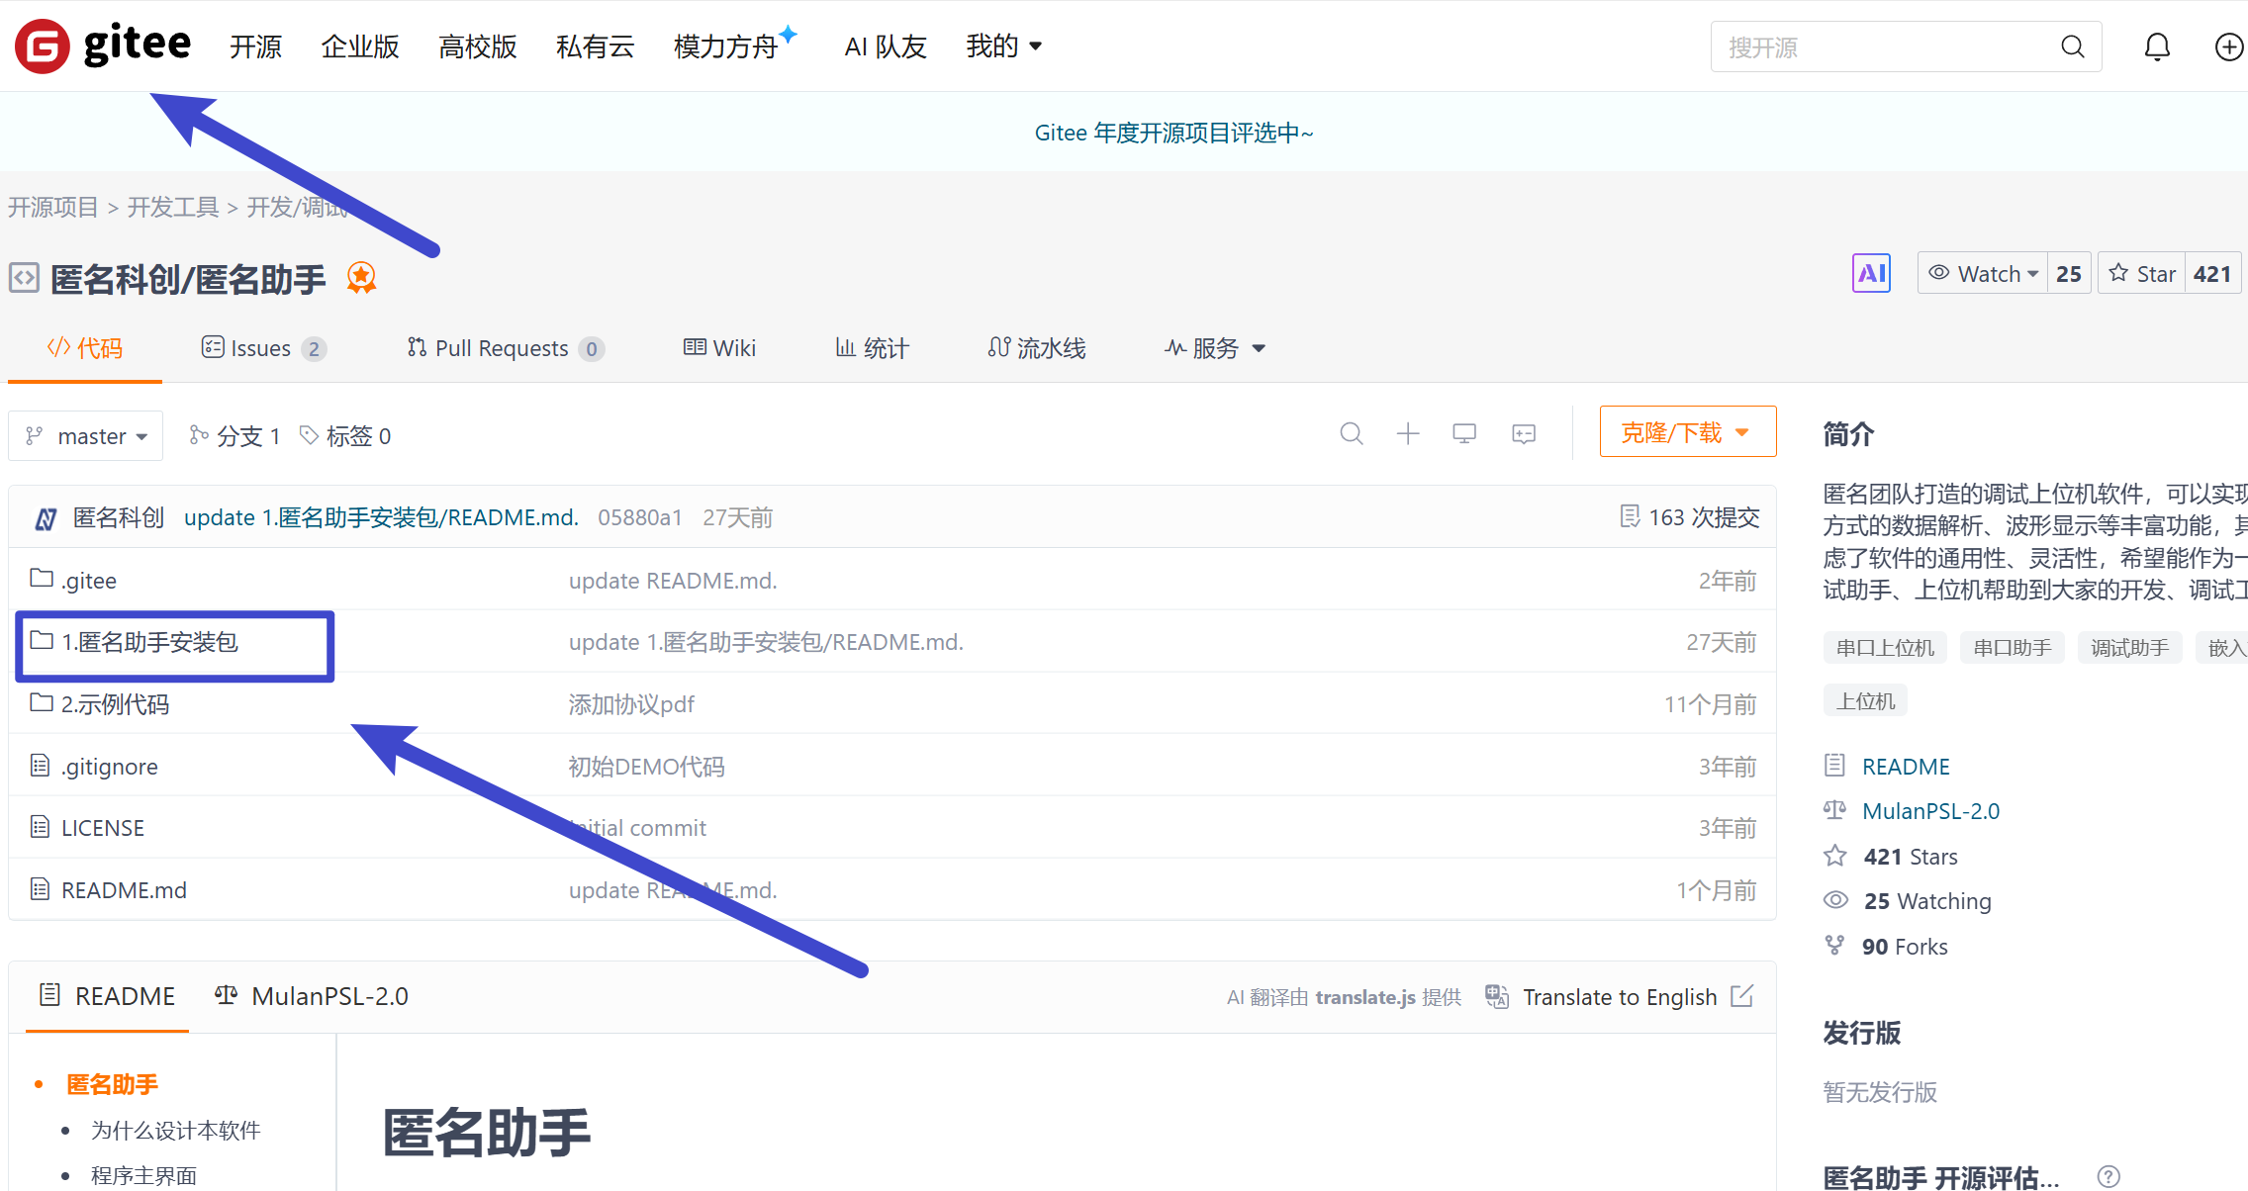Click the notification bell icon
This screenshot has width=2248, height=1191.
[x=2157, y=46]
